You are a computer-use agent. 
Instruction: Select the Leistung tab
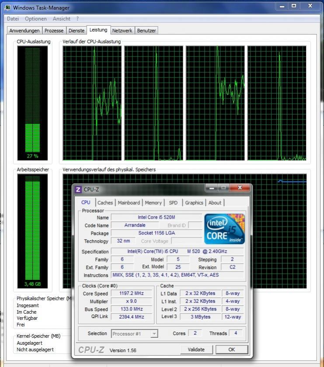coord(98,30)
